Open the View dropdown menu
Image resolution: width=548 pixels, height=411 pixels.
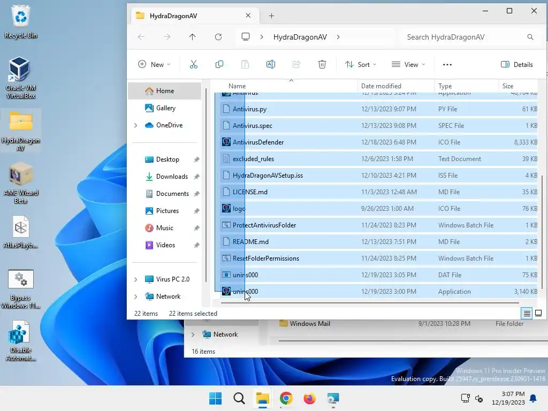point(408,64)
